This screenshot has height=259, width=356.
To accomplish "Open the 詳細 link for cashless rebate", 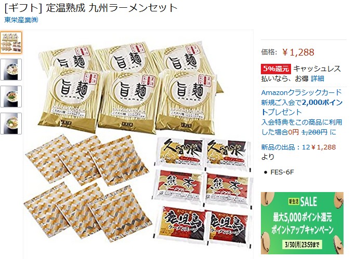I will click(x=318, y=79).
